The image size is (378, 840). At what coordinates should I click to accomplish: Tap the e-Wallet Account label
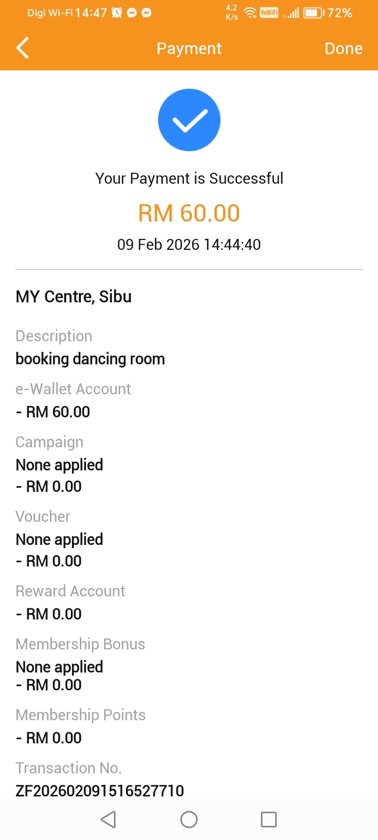[x=73, y=389]
